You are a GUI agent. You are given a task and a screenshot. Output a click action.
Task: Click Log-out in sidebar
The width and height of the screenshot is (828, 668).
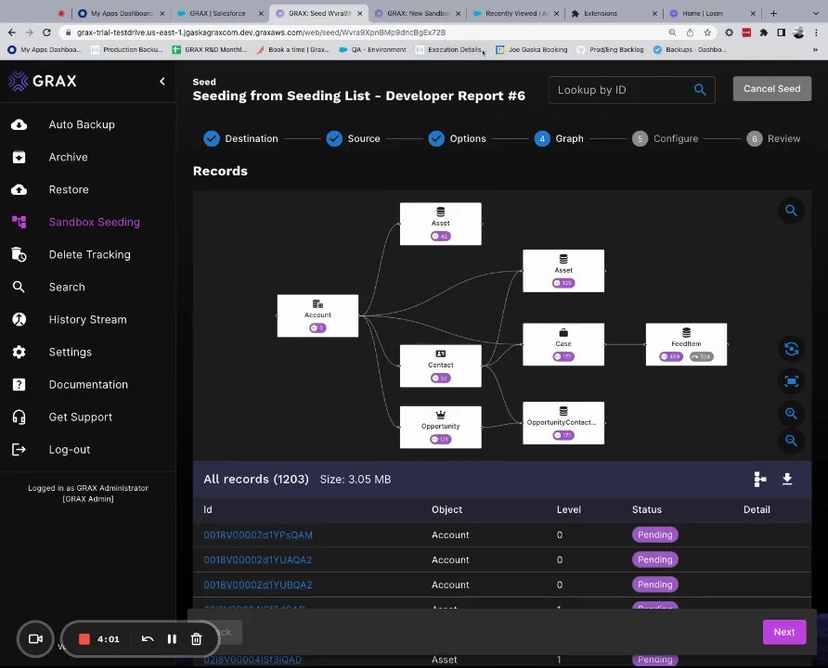point(70,450)
